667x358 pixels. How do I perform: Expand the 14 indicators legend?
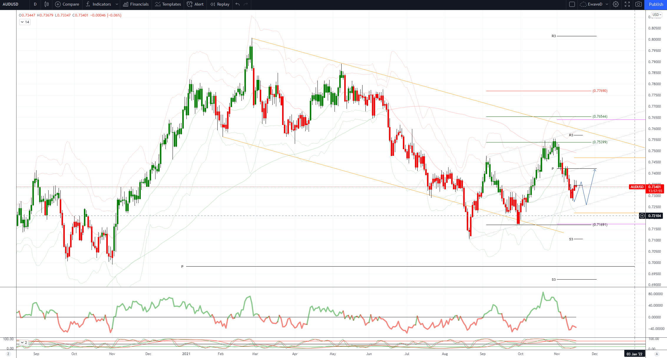(x=25, y=22)
